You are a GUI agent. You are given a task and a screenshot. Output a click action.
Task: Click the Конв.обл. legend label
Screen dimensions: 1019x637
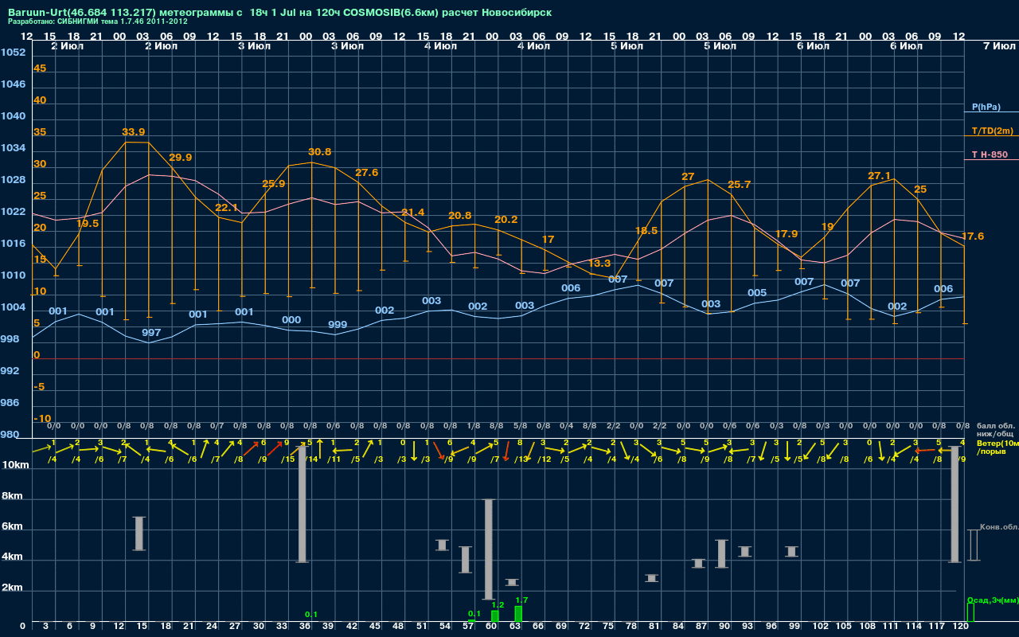tap(999, 527)
